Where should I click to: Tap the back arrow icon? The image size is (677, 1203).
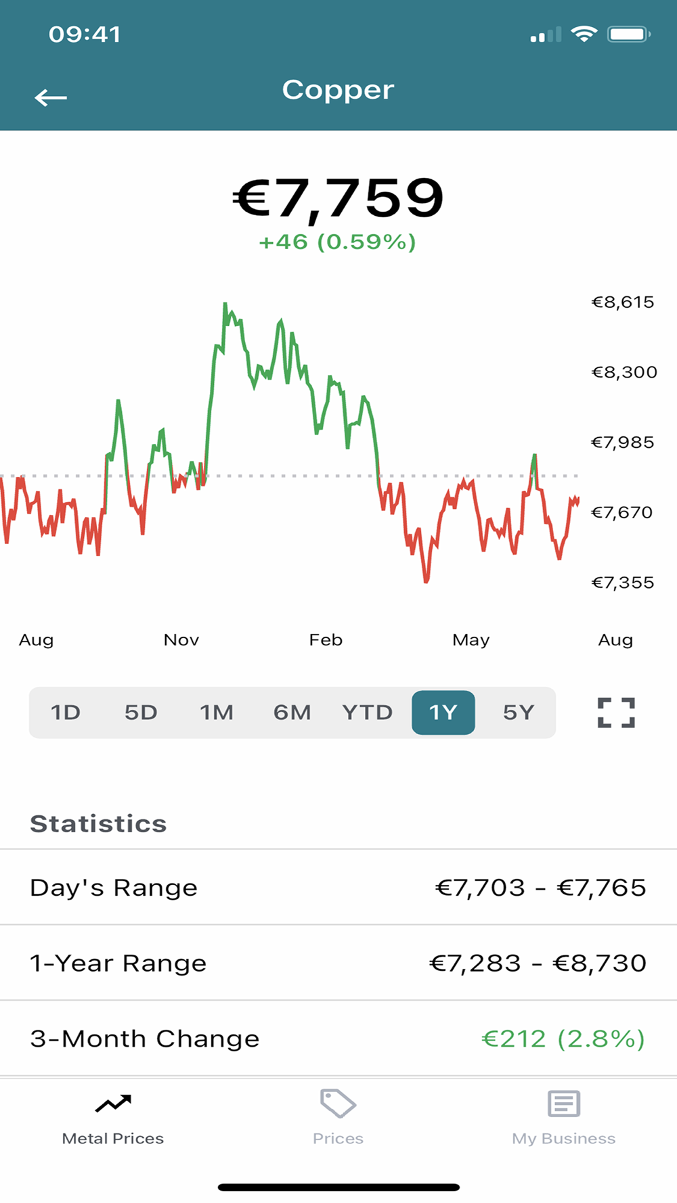pos(51,98)
